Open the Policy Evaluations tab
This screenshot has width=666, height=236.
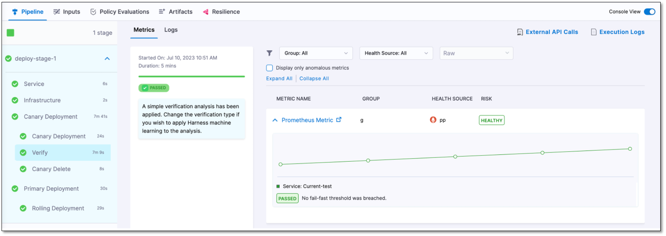120,12
